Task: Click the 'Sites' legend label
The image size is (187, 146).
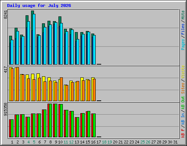Action: click(x=183, y=88)
